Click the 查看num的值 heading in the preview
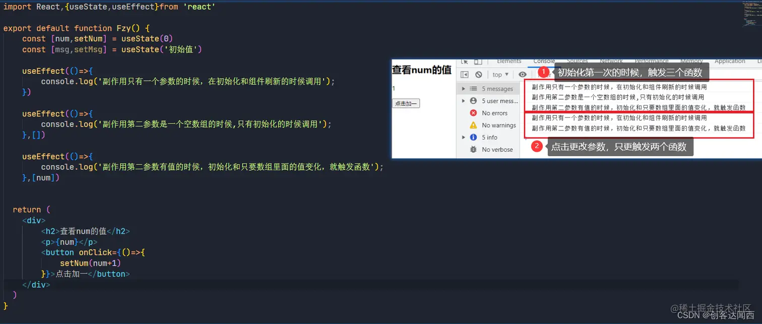 coord(422,70)
